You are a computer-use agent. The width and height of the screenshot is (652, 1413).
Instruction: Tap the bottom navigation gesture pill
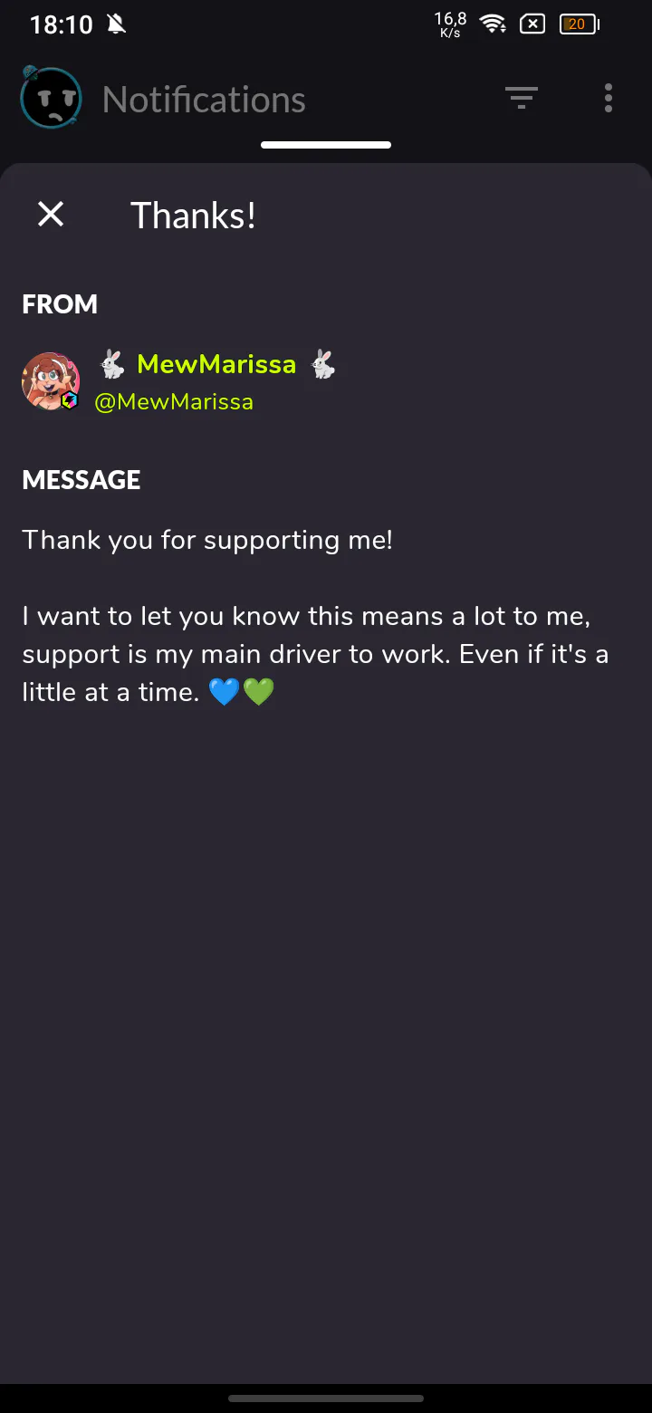click(326, 1399)
